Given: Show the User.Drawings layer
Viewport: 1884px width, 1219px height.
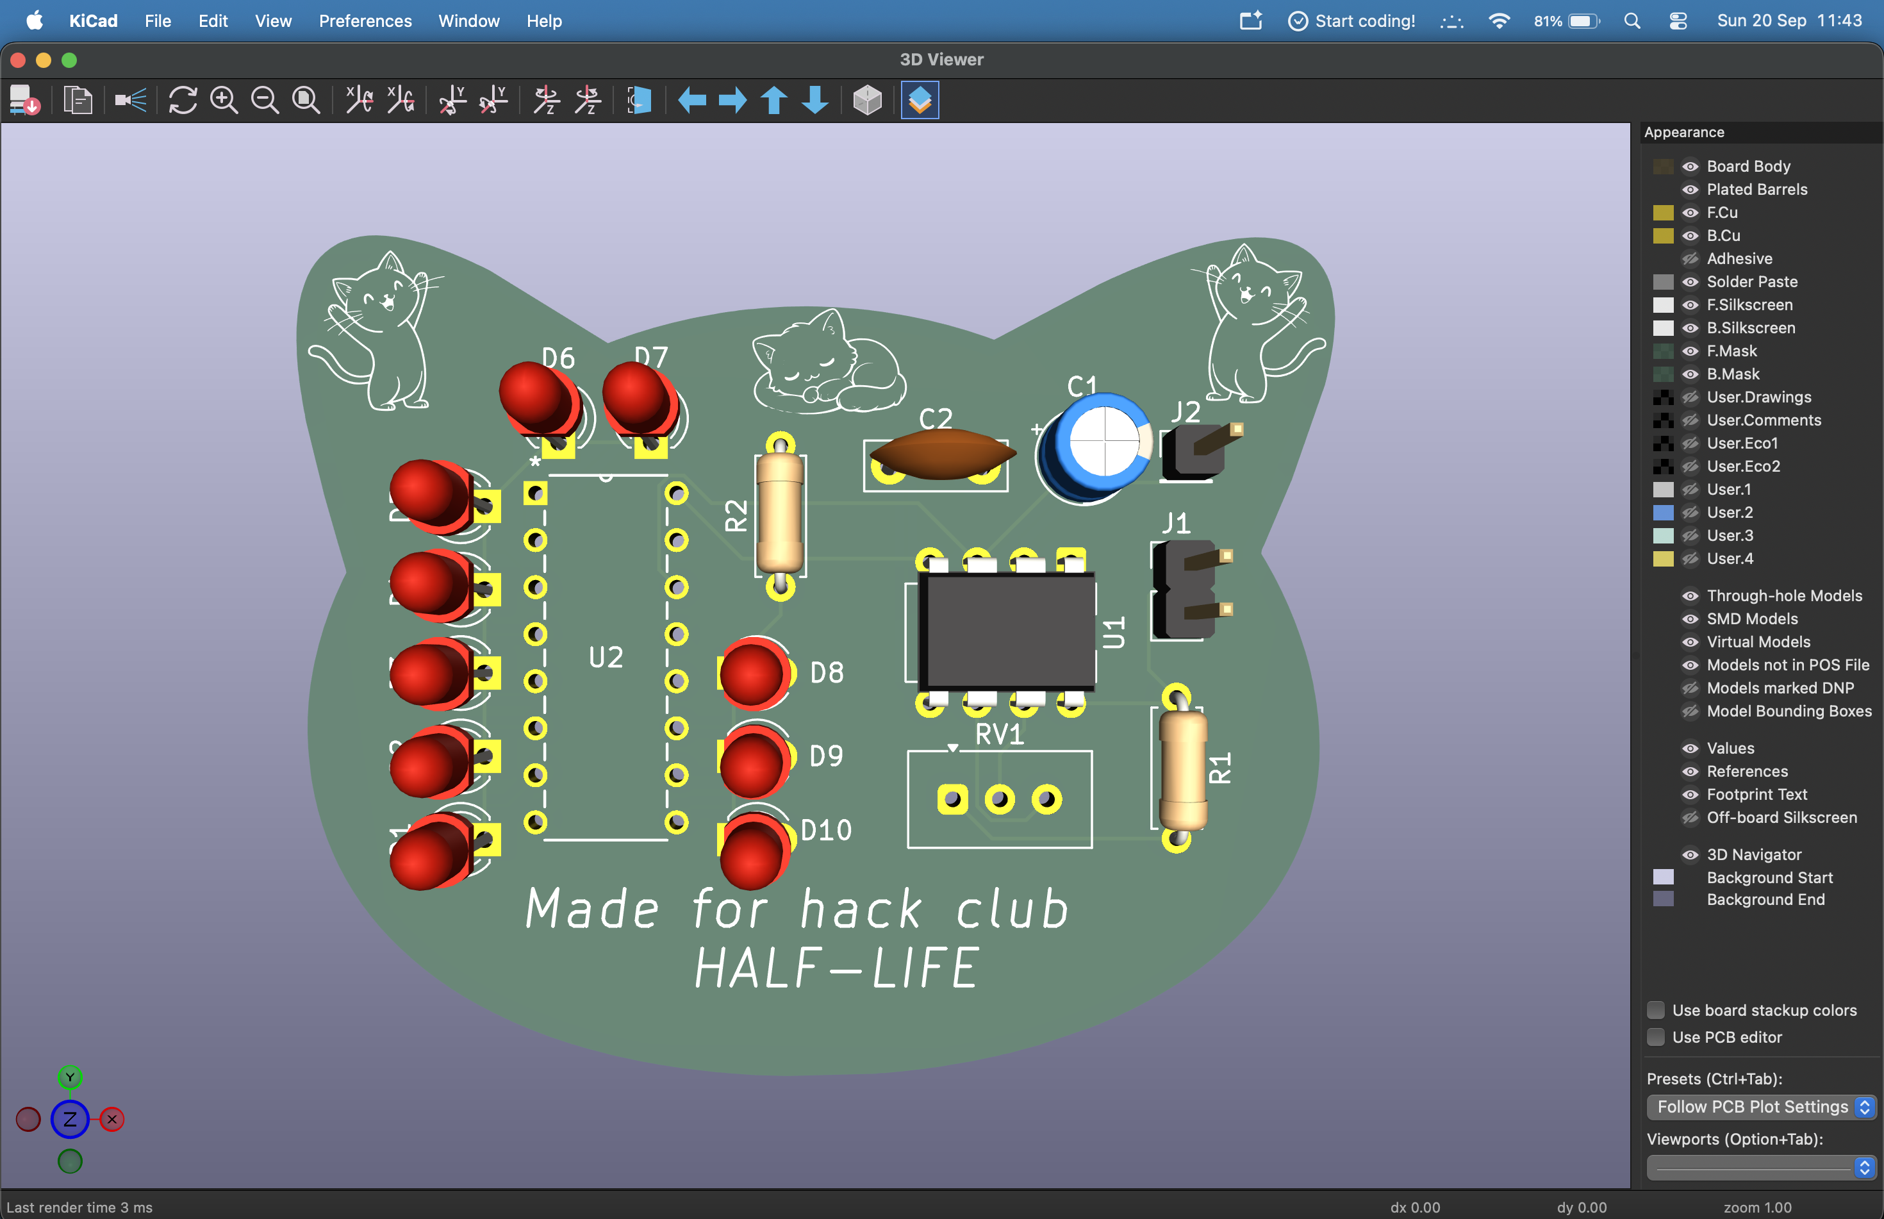Looking at the screenshot, I should (x=1690, y=397).
